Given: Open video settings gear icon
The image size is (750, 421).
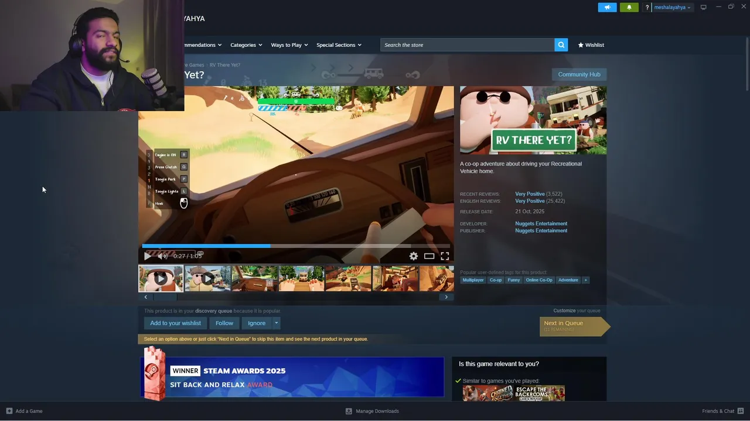Looking at the screenshot, I should coord(414,256).
